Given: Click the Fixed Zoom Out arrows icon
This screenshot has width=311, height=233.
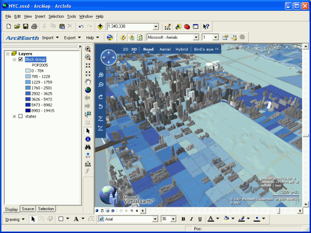Looking at the screenshot, I should tap(88, 74).
